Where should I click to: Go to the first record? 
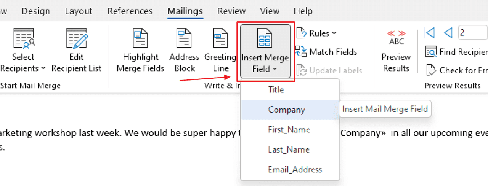[429, 33]
